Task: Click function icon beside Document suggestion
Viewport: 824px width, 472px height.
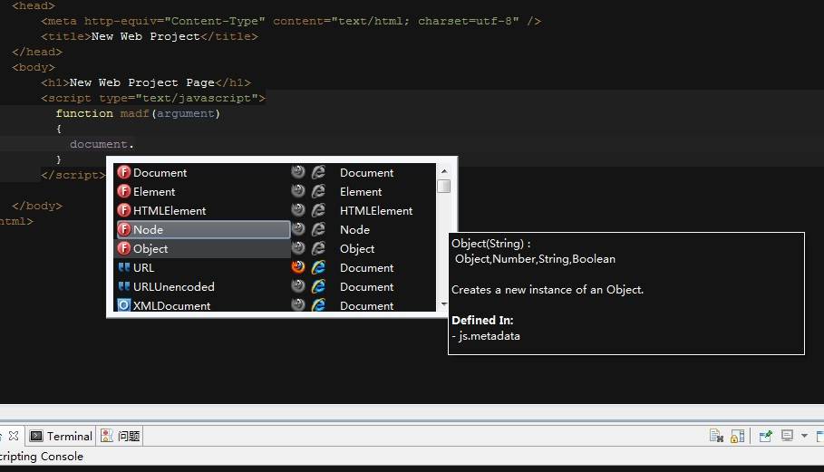Action: point(124,172)
